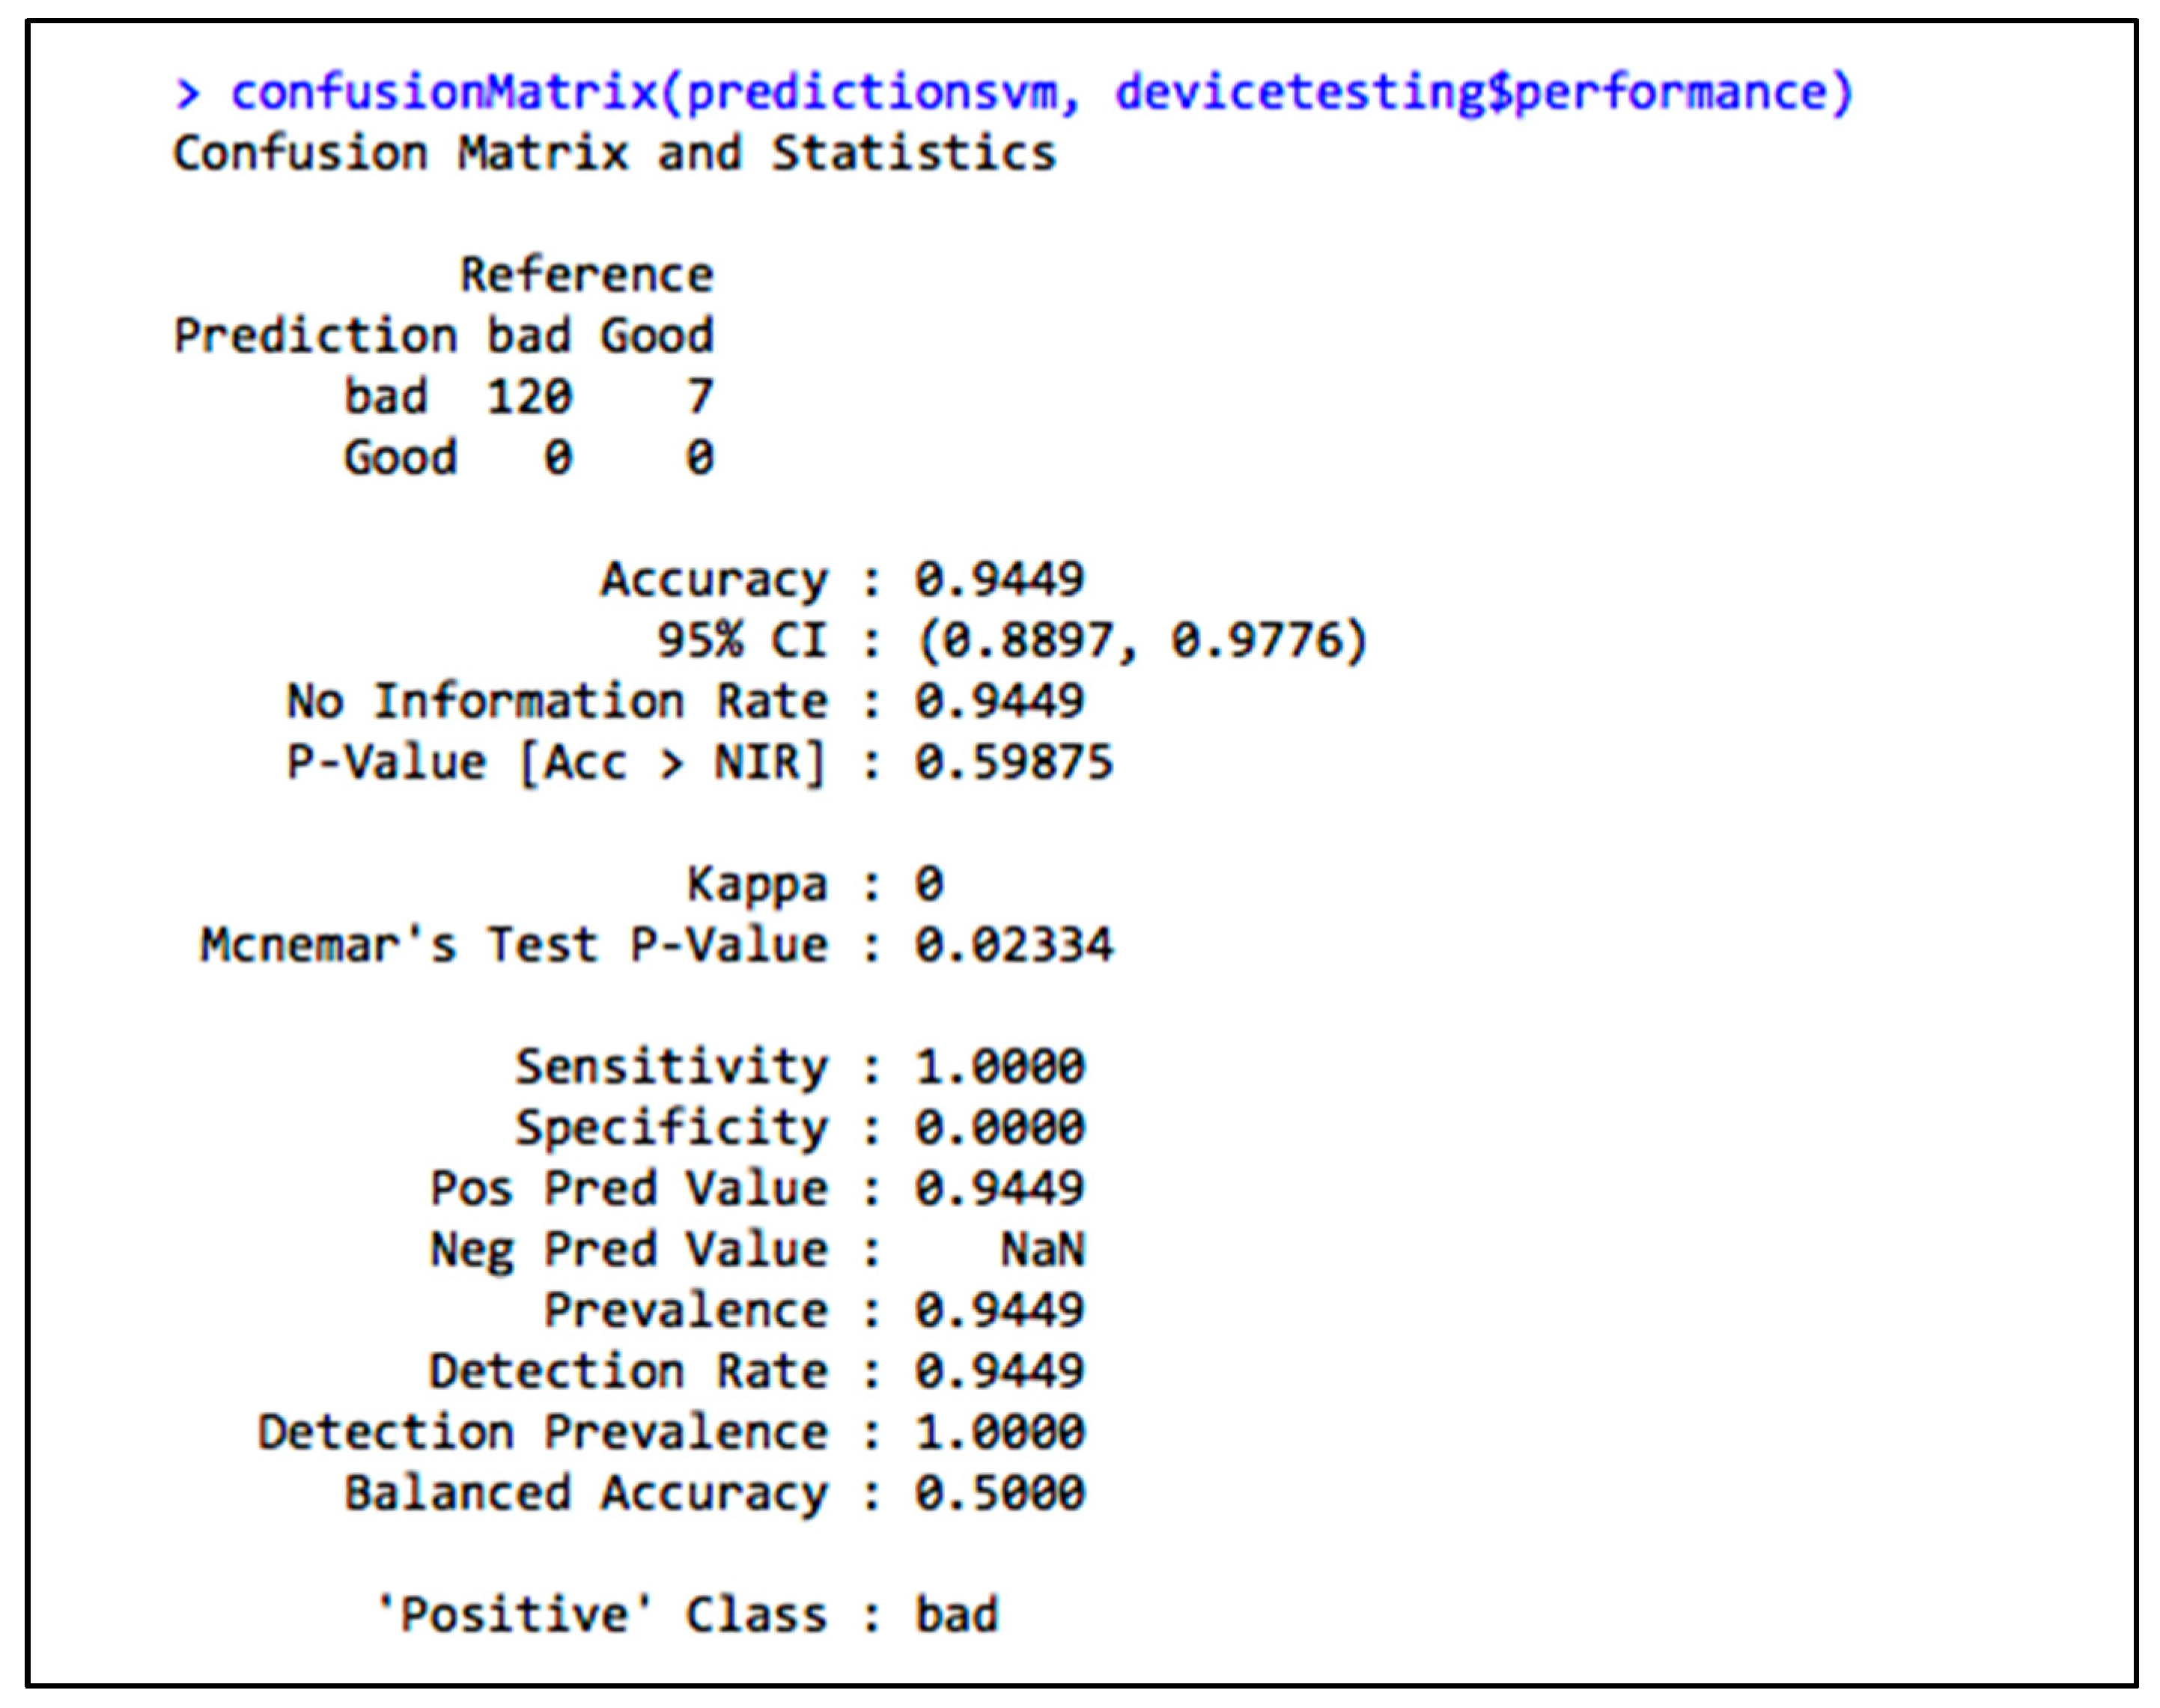
Task: Click the Specificity value 0.0000
Action: tap(998, 1128)
